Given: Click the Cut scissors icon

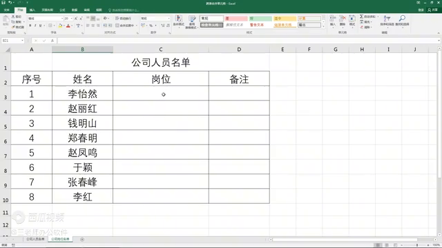Looking at the screenshot, I should point(13,17).
